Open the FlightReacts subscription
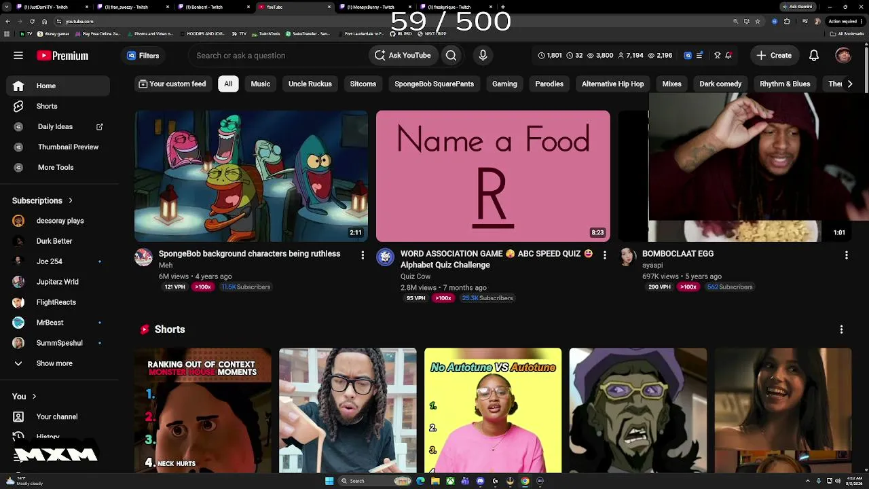Viewport: 869px width, 489px height. (x=58, y=302)
